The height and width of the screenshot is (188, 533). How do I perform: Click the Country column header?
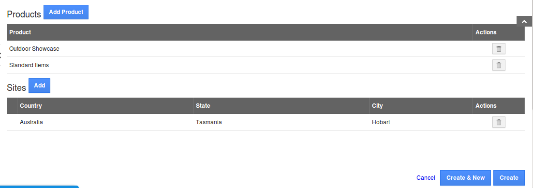click(x=31, y=106)
